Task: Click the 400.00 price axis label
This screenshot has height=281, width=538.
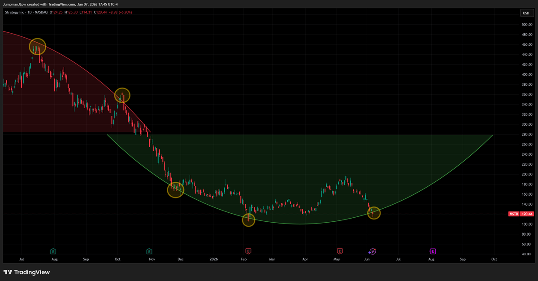Action: (x=527, y=75)
